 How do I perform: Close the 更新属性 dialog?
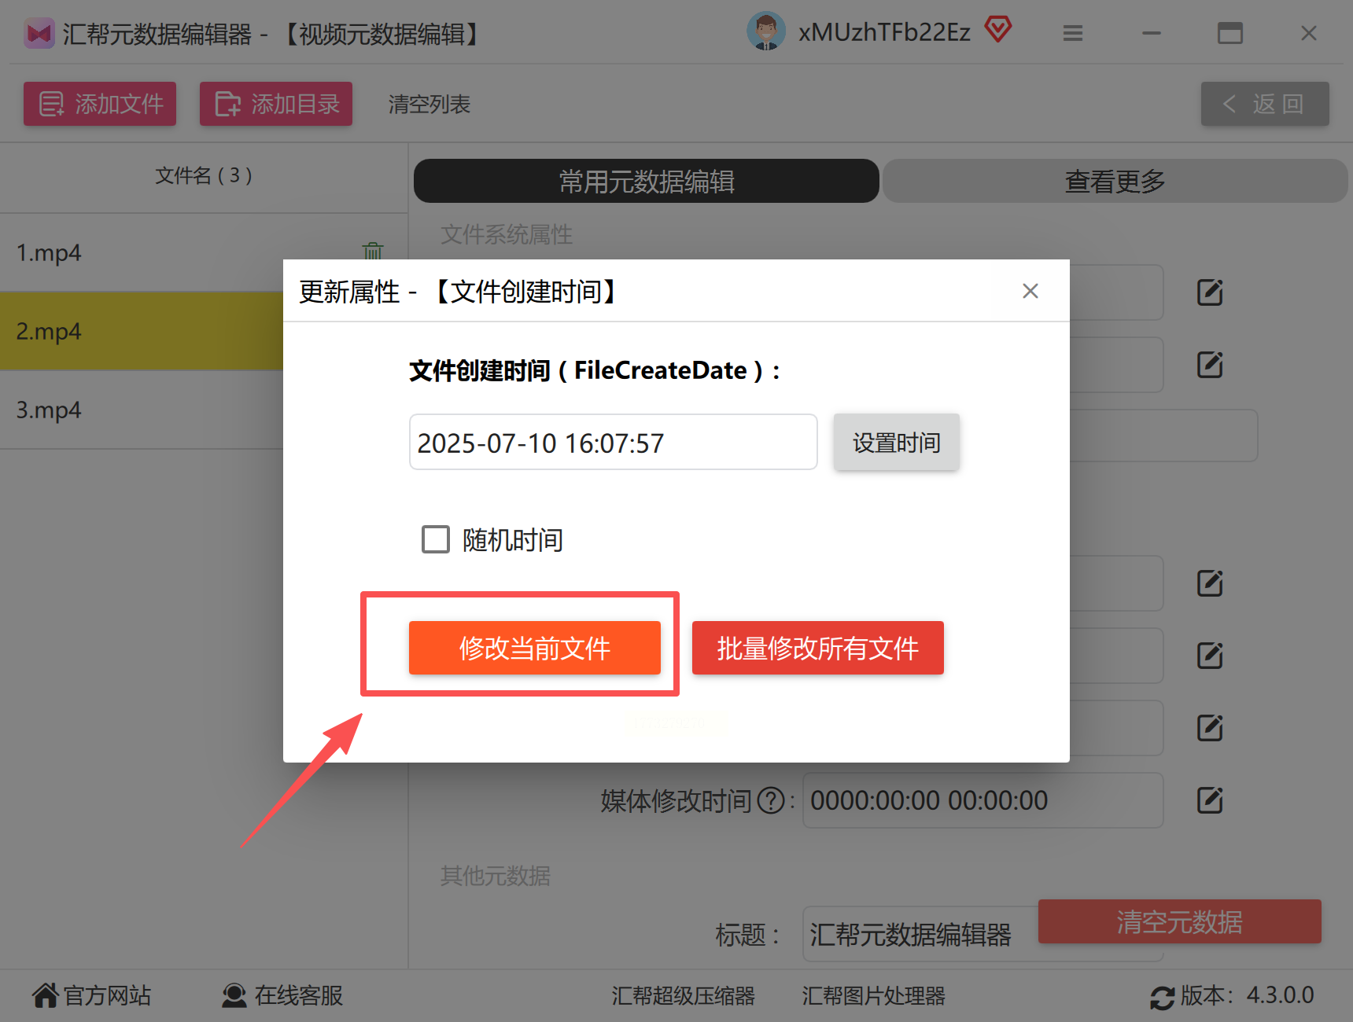1030,291
